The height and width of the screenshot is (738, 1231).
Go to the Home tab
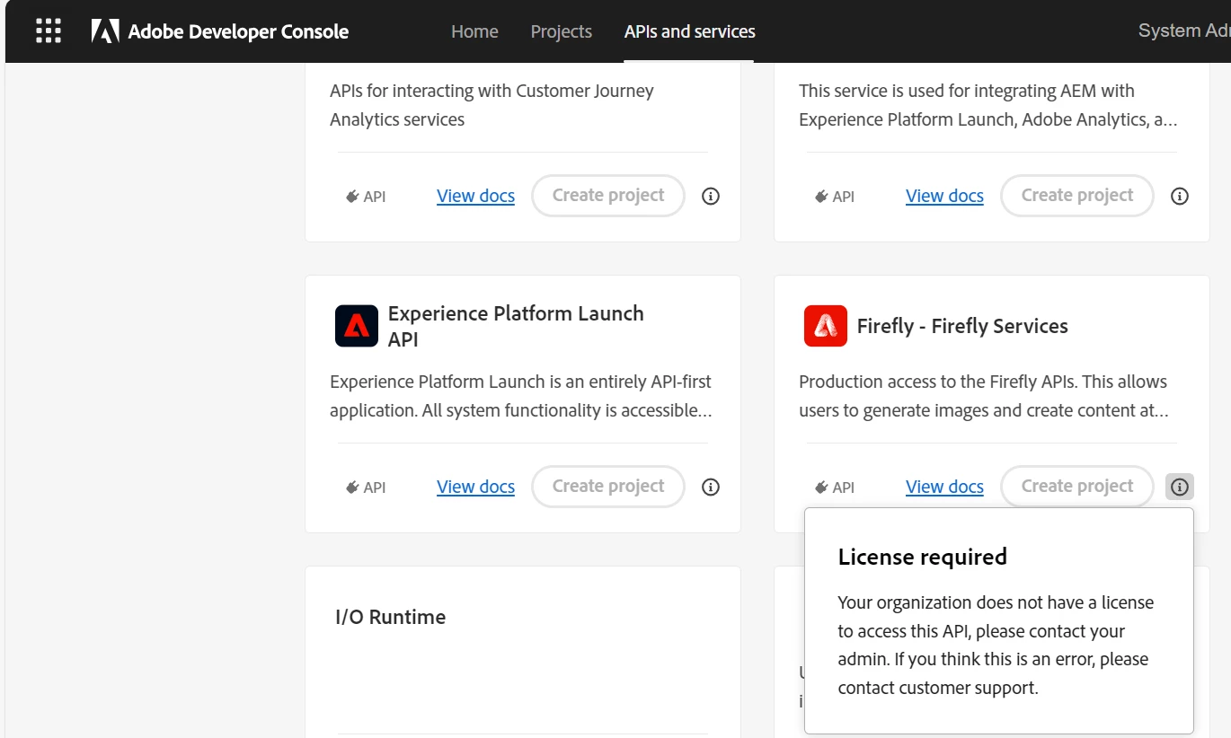pyautogui.click(x=474, y=31)
